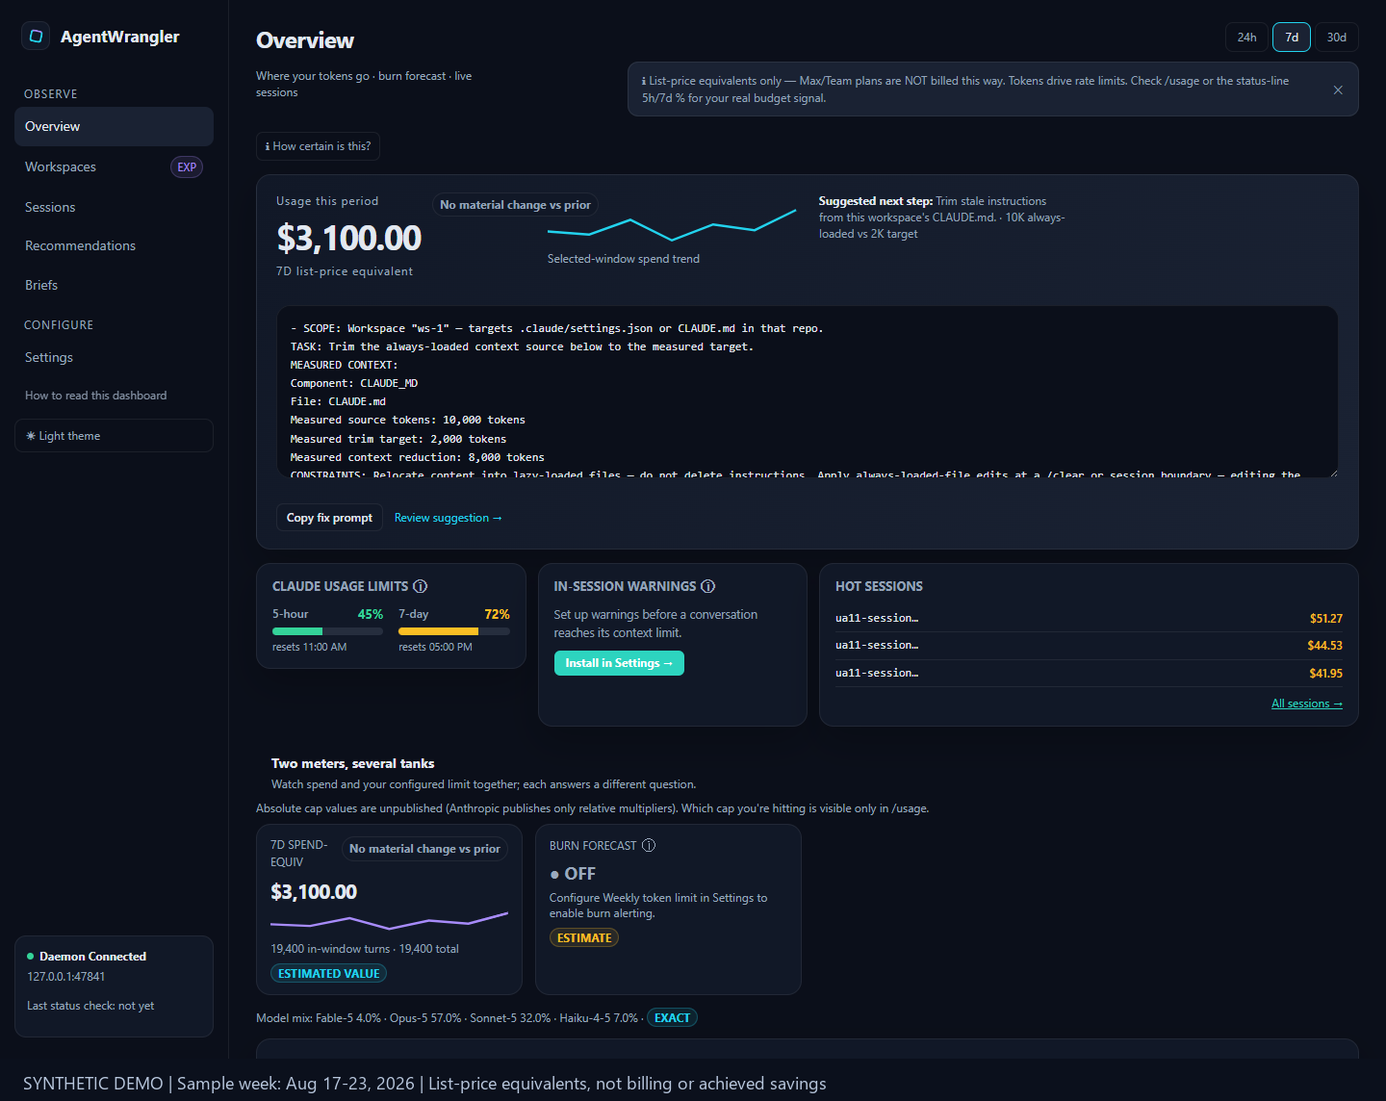Click inside the fix prompt text area
1386x1101 pixels.
point(807,392)
